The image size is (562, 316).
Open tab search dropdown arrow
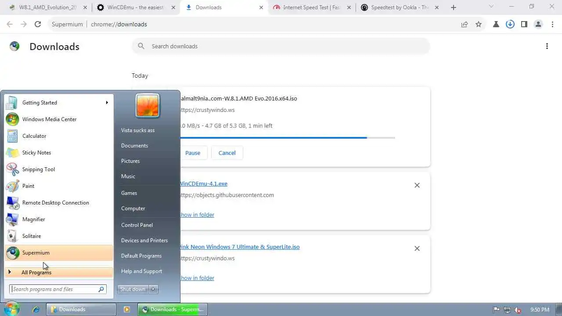[491, 7]
